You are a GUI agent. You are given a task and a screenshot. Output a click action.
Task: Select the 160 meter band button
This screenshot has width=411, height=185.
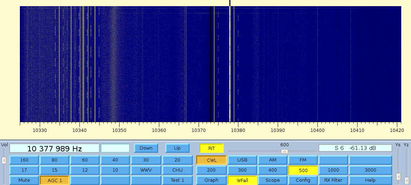(x=24, y=160)
